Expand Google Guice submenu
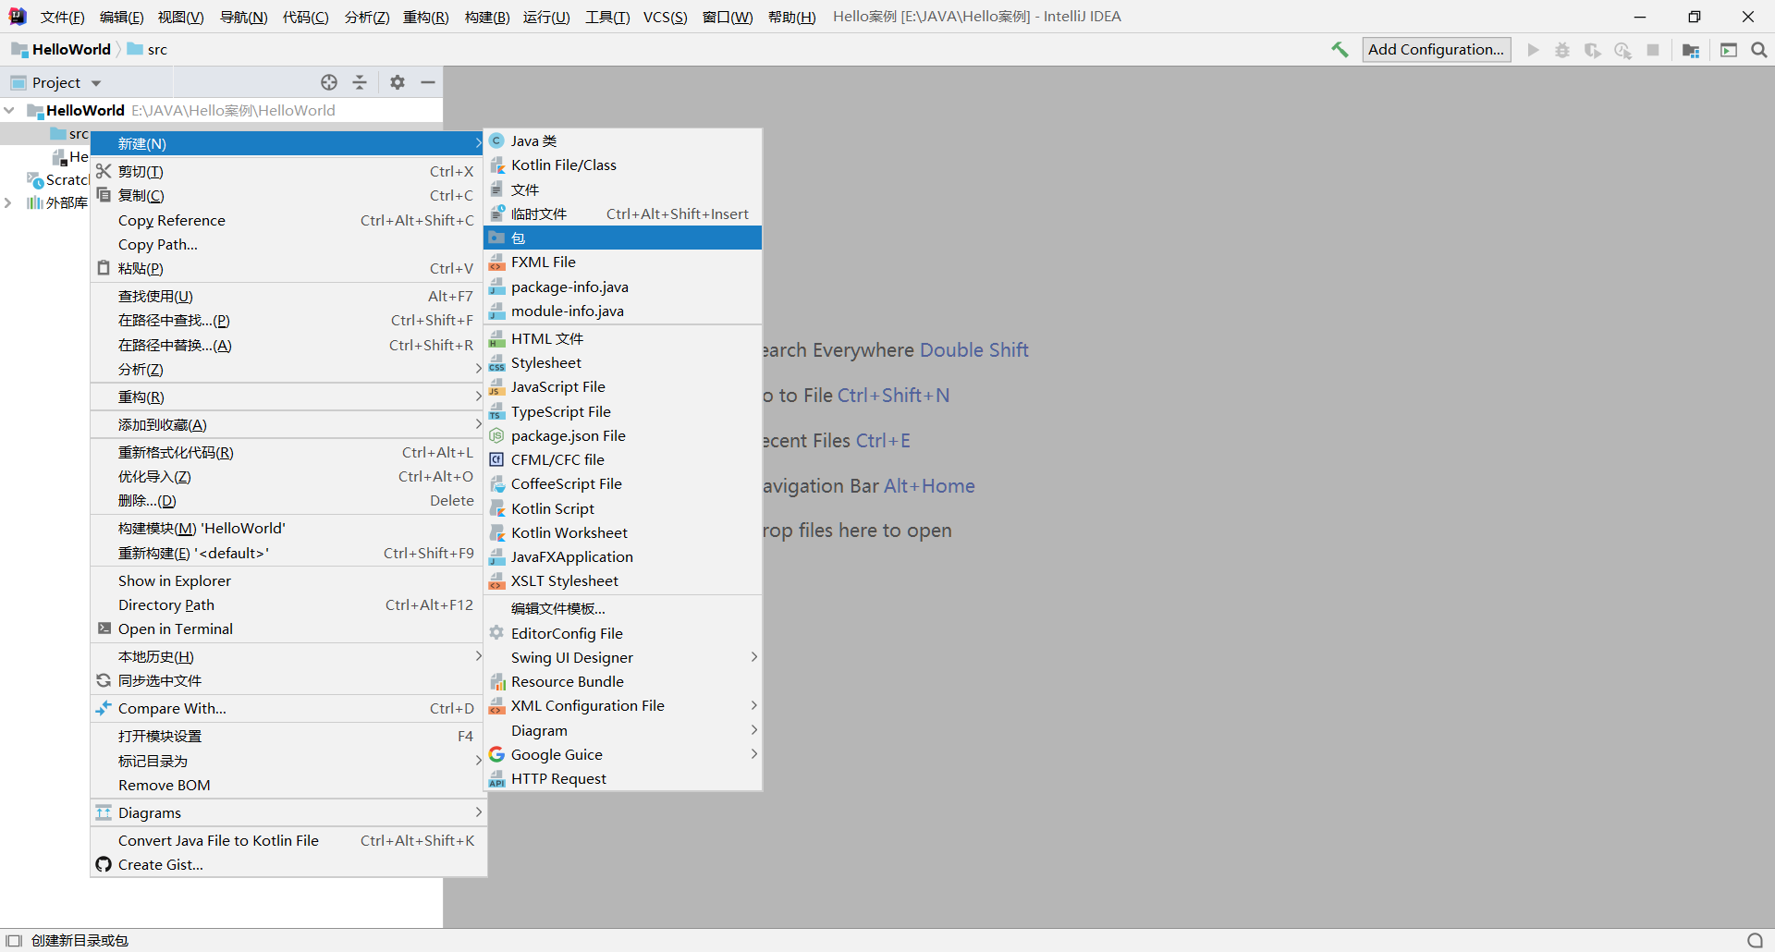 tap(623, 754)
